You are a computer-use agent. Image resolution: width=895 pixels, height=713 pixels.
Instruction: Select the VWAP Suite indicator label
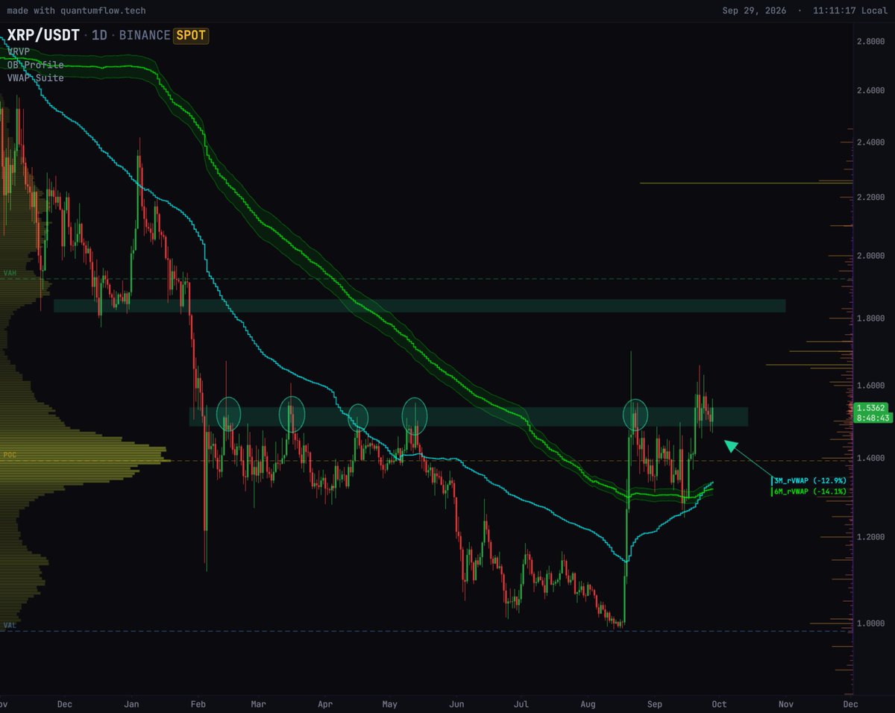pyautogui.click(x=35, y=78)
